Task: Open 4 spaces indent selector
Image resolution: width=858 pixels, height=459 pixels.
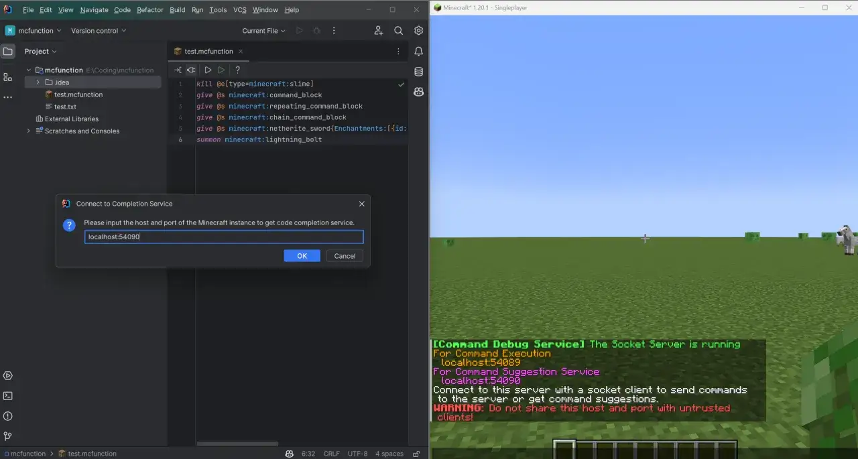Action: [389, 454]
